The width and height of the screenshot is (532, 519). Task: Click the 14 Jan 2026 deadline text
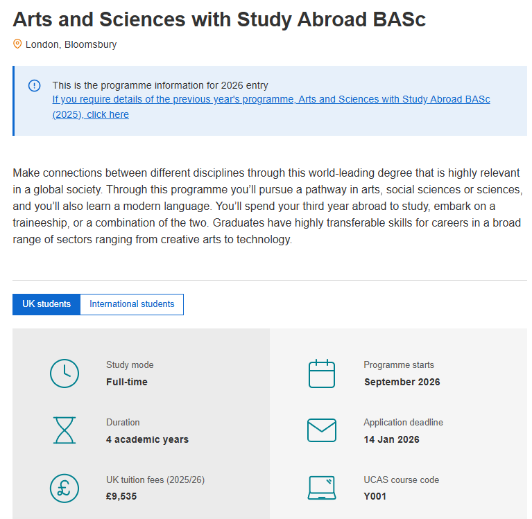(x=391, y=439)
